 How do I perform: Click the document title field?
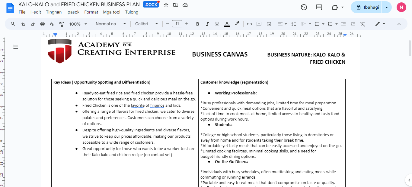point(79,5)
